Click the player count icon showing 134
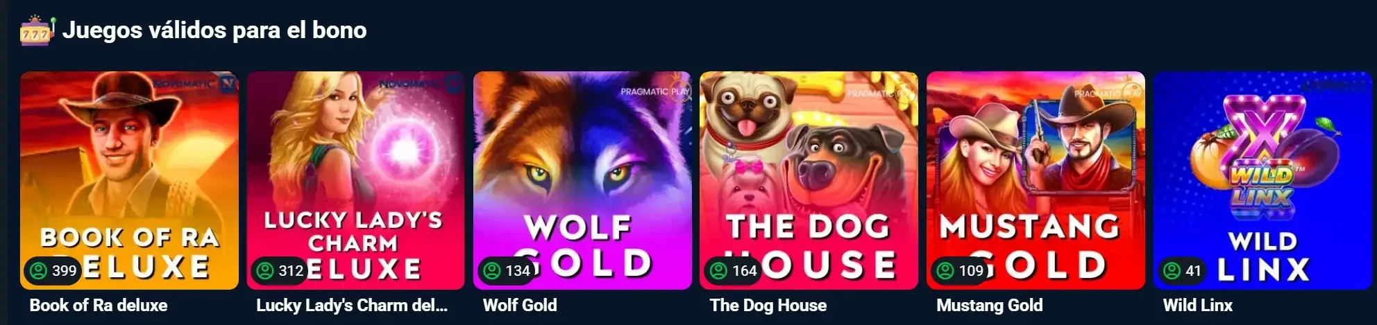 (x=492, y=270)
